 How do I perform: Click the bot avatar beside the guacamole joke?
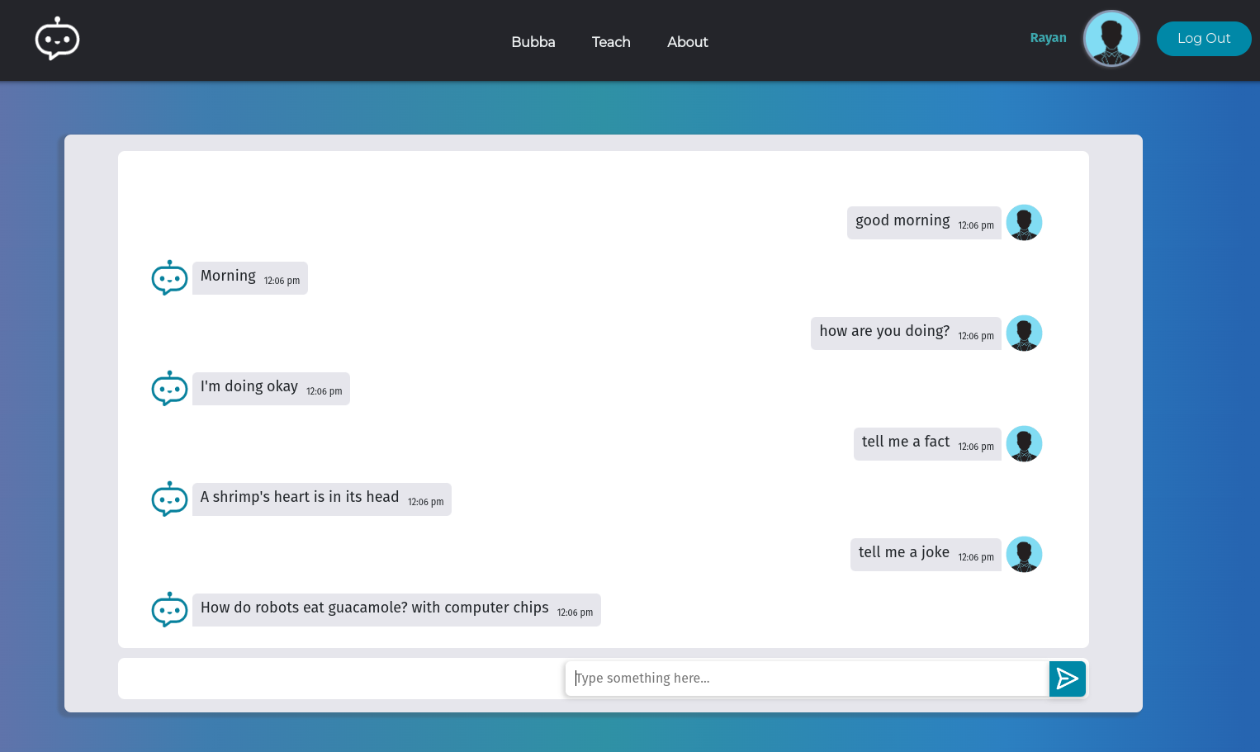click(169, 609)
